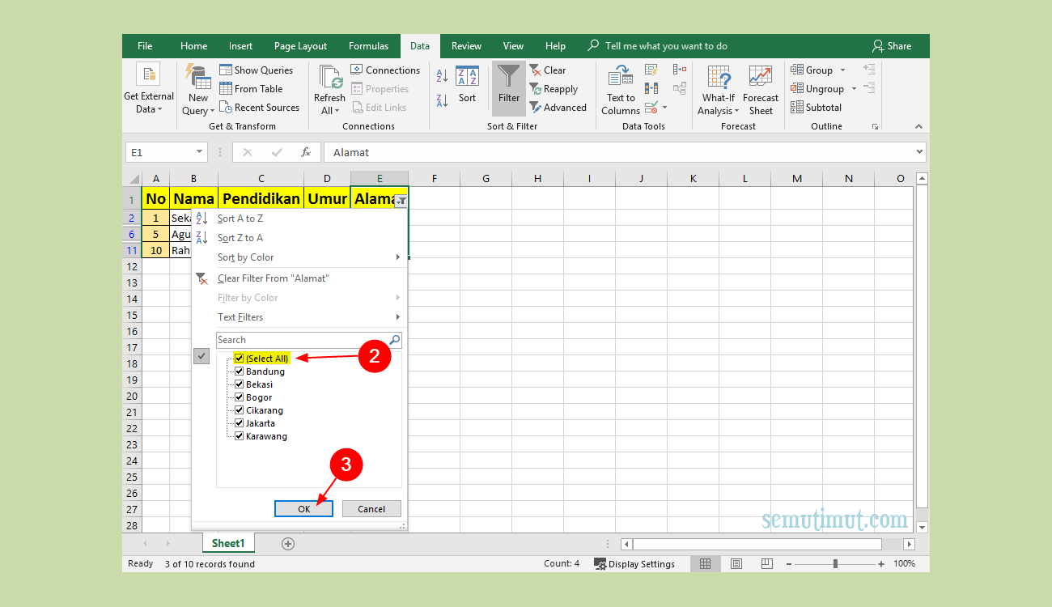Switch to the Insert tab
1052x607 pixels.
240,46
